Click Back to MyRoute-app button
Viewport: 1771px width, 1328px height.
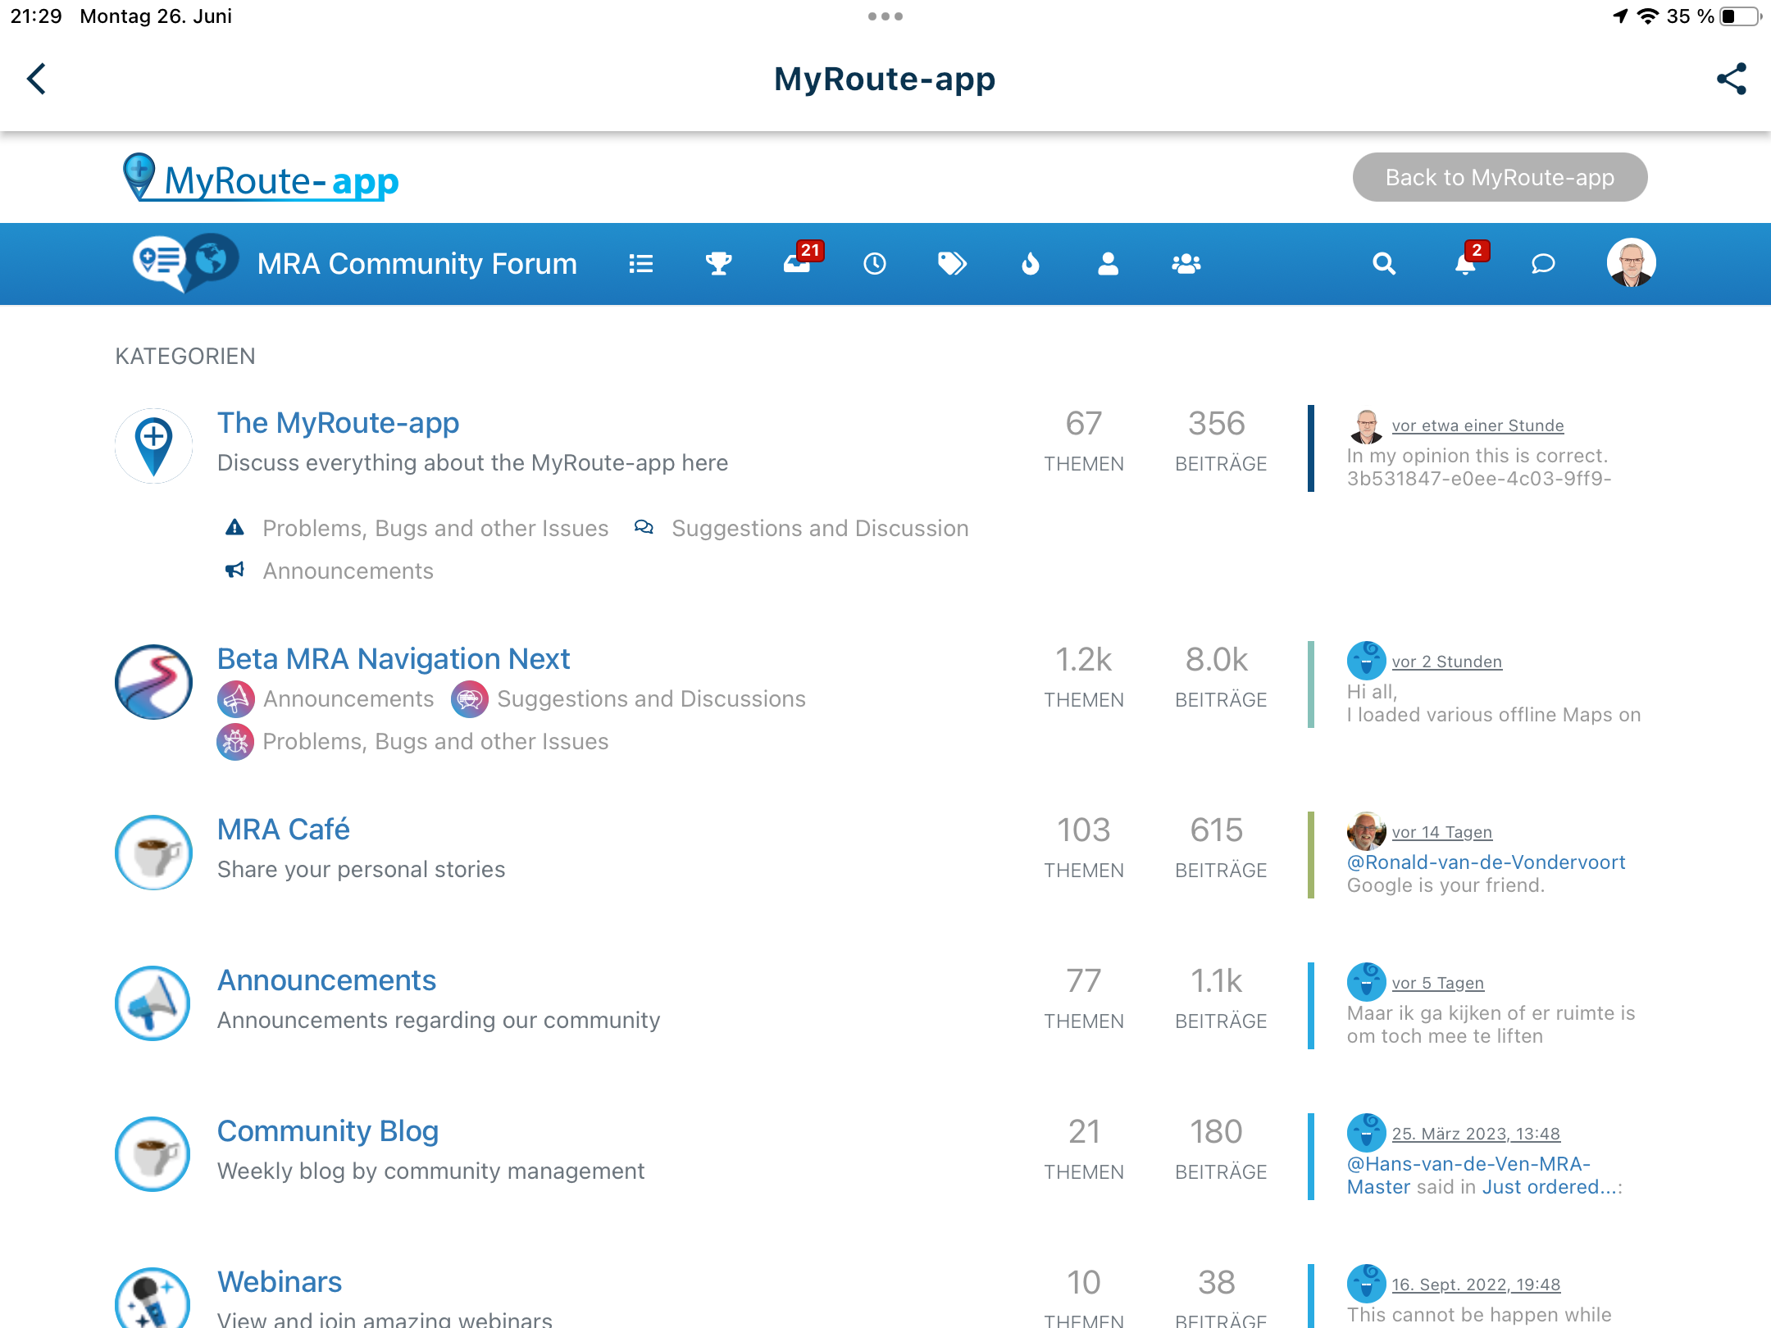[x=1499, y=177]
